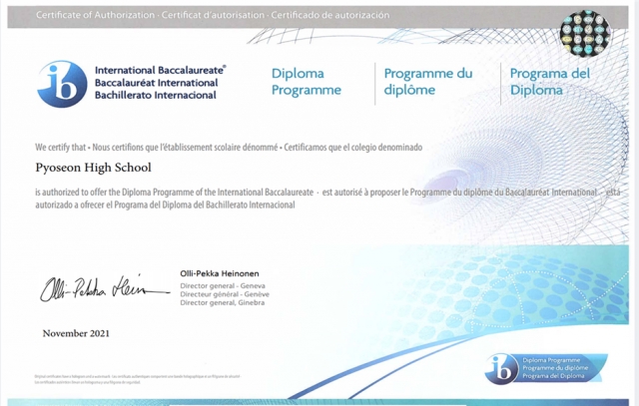The width and height of the screenshot is (639, 406).
Task: Click 'Director general, Ginebra' line
Action: point(223,302)
